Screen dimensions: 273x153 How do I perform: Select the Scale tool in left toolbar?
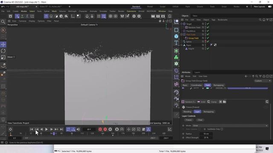coord(3,57)
